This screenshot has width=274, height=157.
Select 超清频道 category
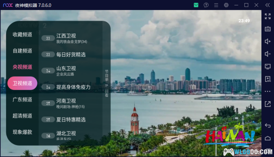22,116
